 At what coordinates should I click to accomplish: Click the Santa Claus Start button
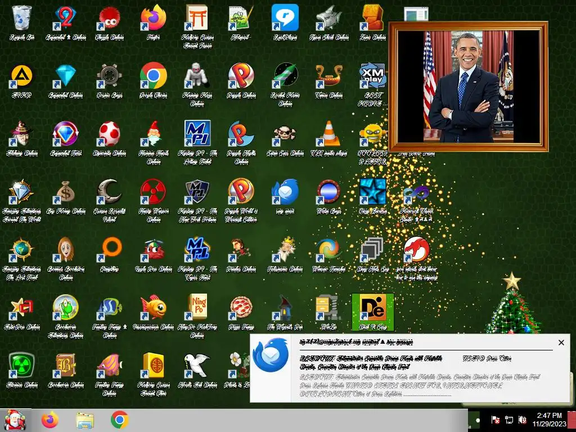(15, 420)
